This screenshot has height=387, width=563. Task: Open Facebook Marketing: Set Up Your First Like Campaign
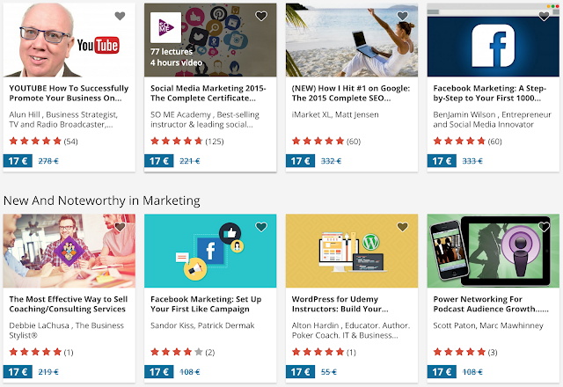(x=206, y=304)
